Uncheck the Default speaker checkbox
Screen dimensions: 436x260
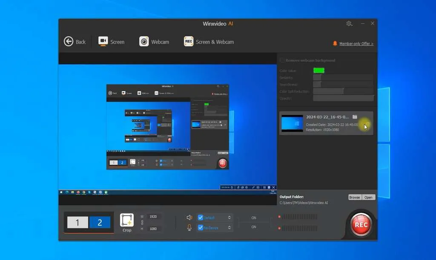point(200,217)
